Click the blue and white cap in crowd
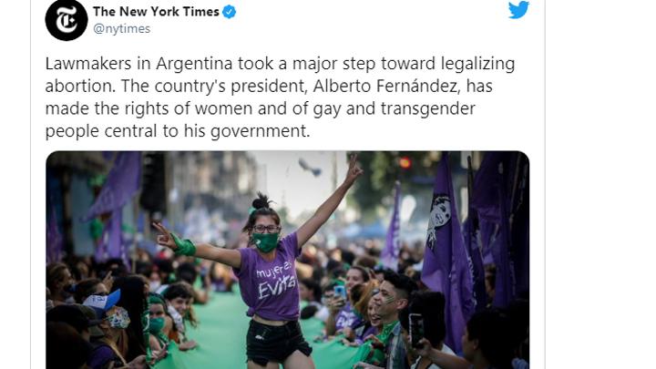656x369 pixels. point(102,300)
